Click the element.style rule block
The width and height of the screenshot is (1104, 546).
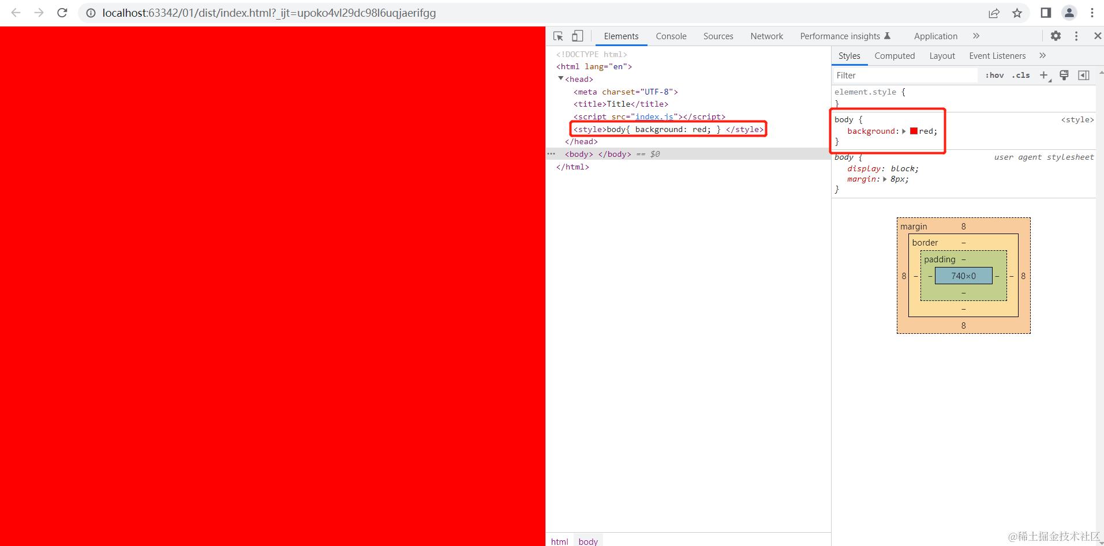click(963, 97)
